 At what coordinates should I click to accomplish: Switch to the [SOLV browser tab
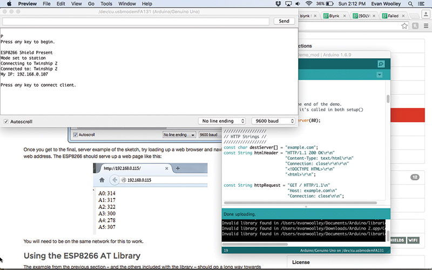tap(364, 16)
